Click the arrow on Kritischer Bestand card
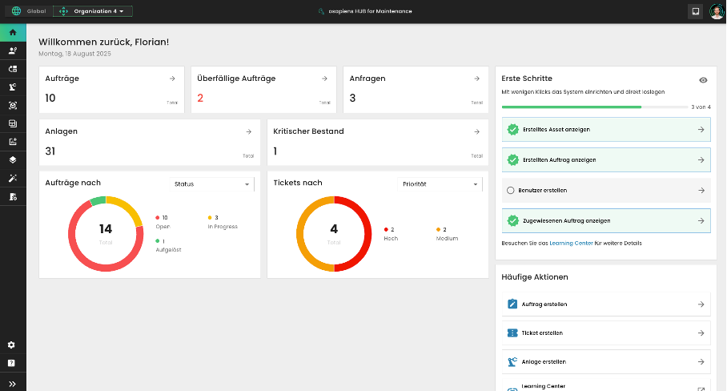 (476, 131)
